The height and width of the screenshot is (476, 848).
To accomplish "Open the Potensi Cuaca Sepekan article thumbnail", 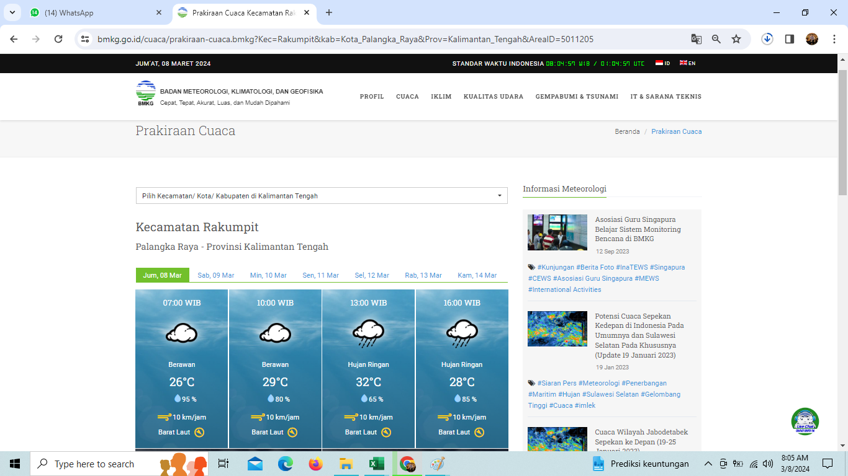I will tap(557, 328).
